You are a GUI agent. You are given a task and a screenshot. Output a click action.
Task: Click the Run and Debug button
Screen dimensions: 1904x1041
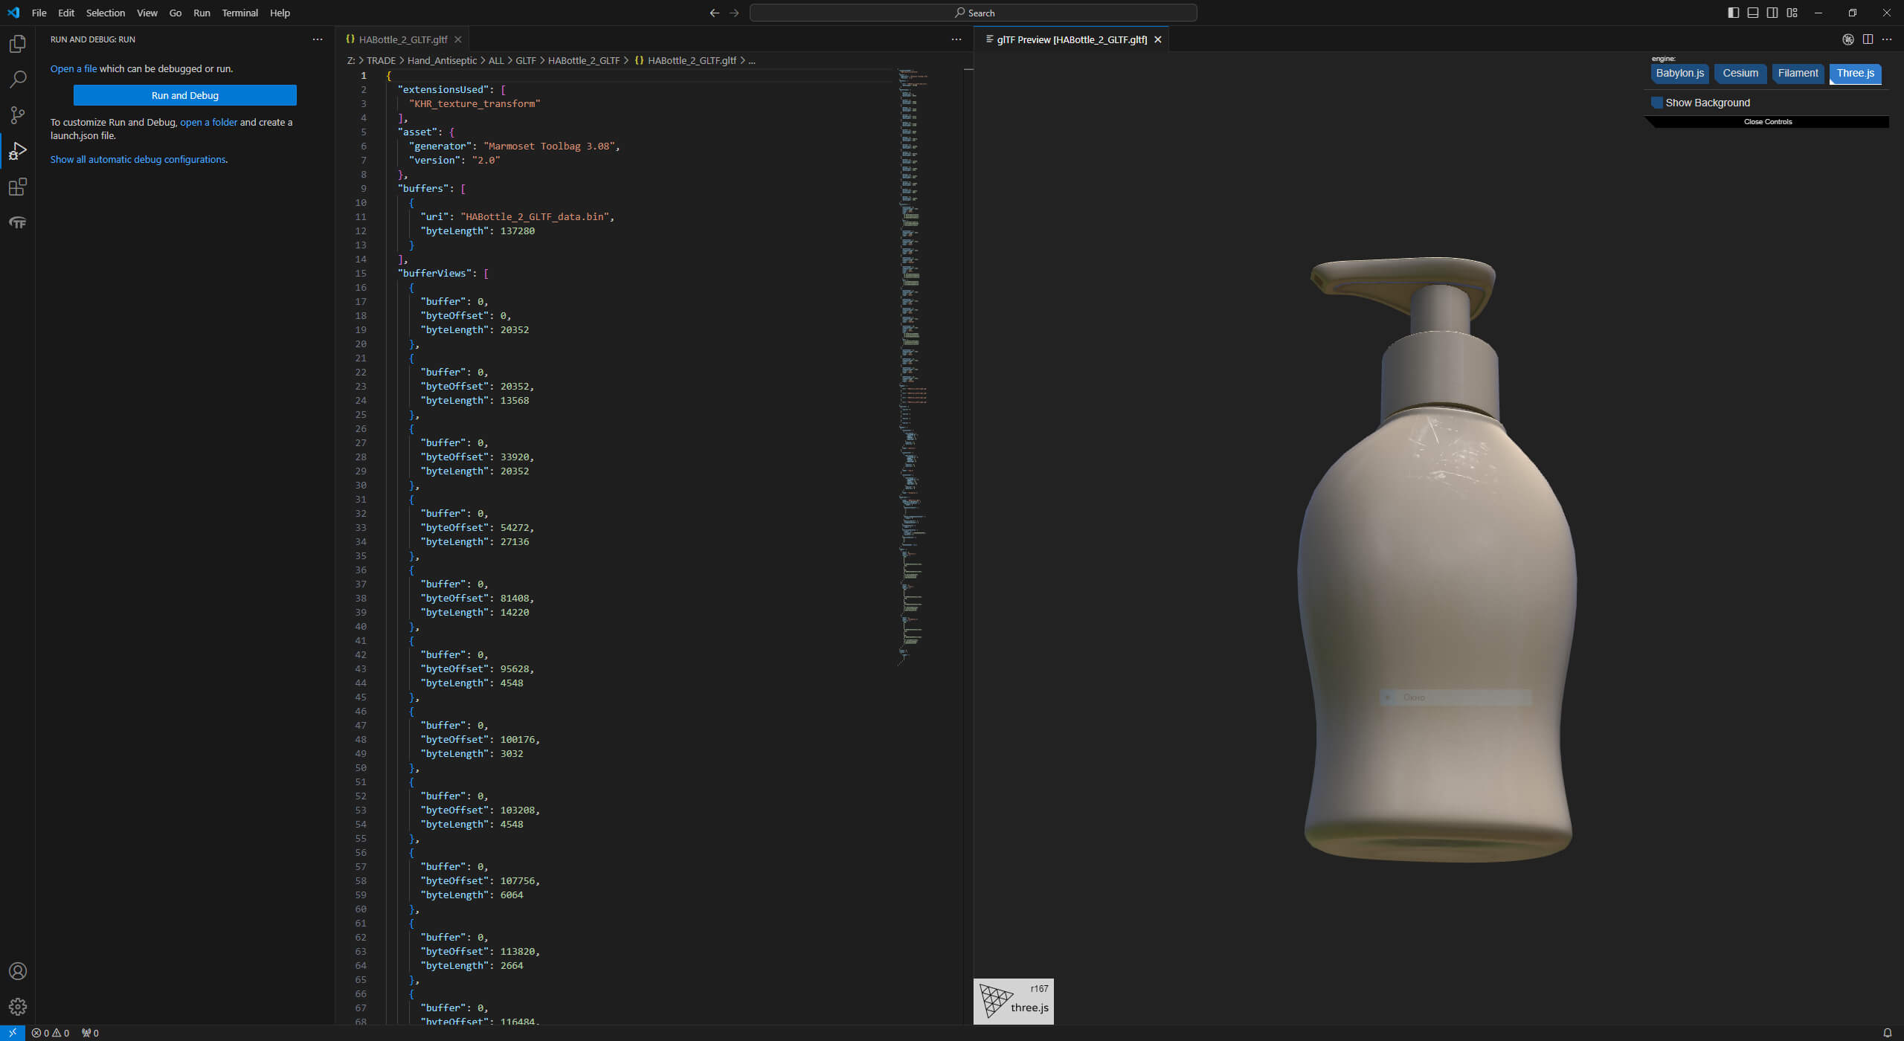click(x=184, y=95)
